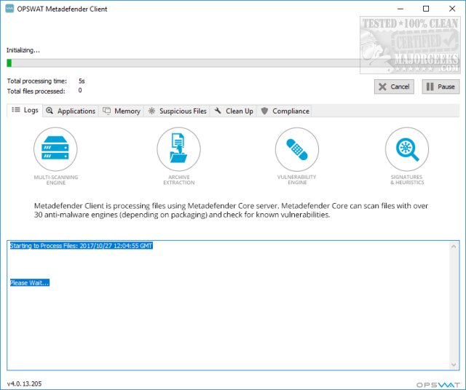Click the log scrollbar down arrow
This screenshot has height=390, width=466.
454,365
